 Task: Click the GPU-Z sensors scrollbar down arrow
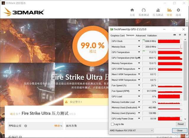185,119
